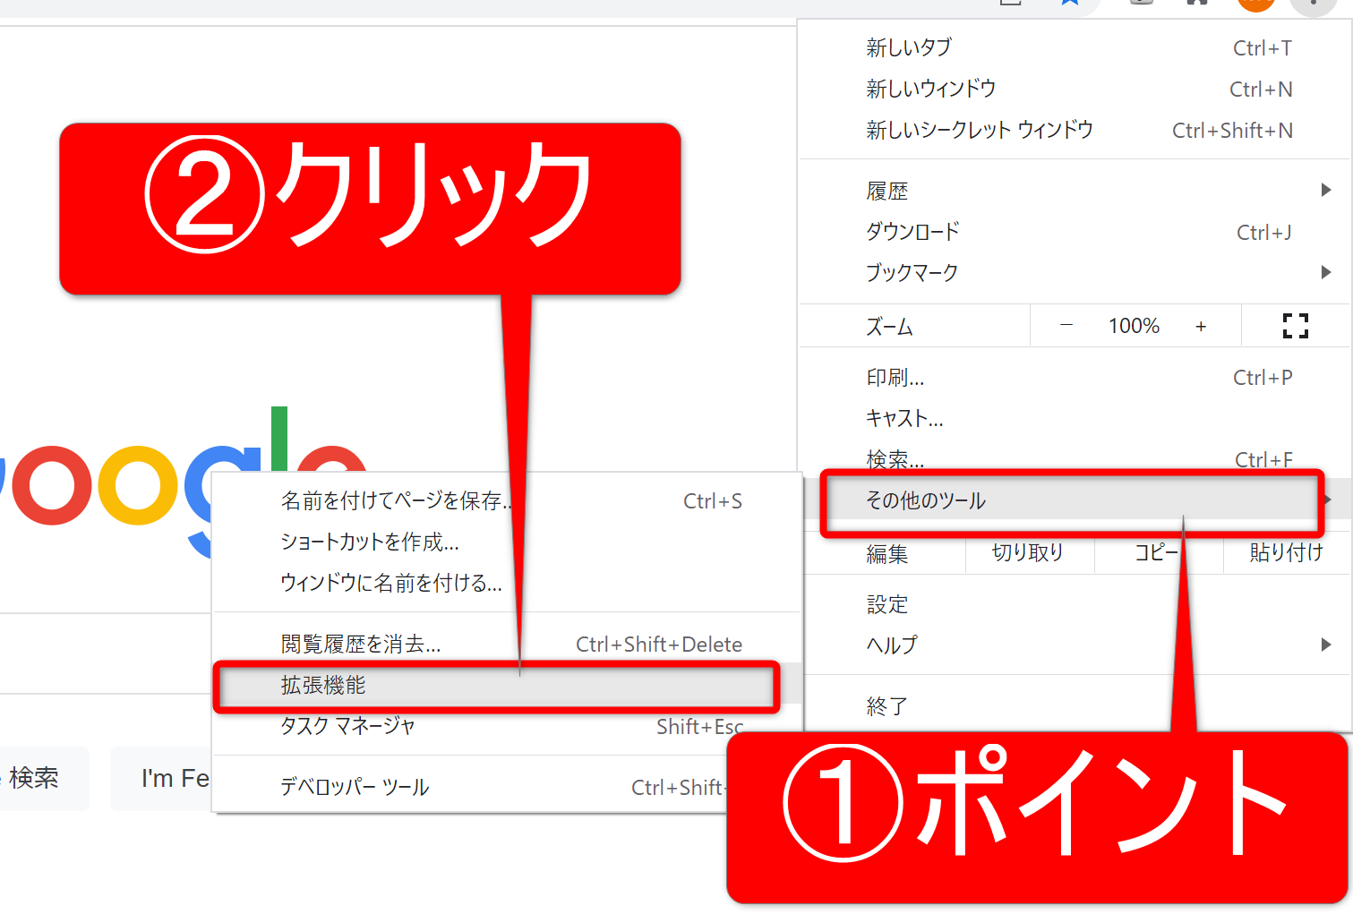Image resolution: width=1353 pixels, height=914 pixels.
Task: Click 終了 to quit Chrome
Action: [x=886, y=706]
